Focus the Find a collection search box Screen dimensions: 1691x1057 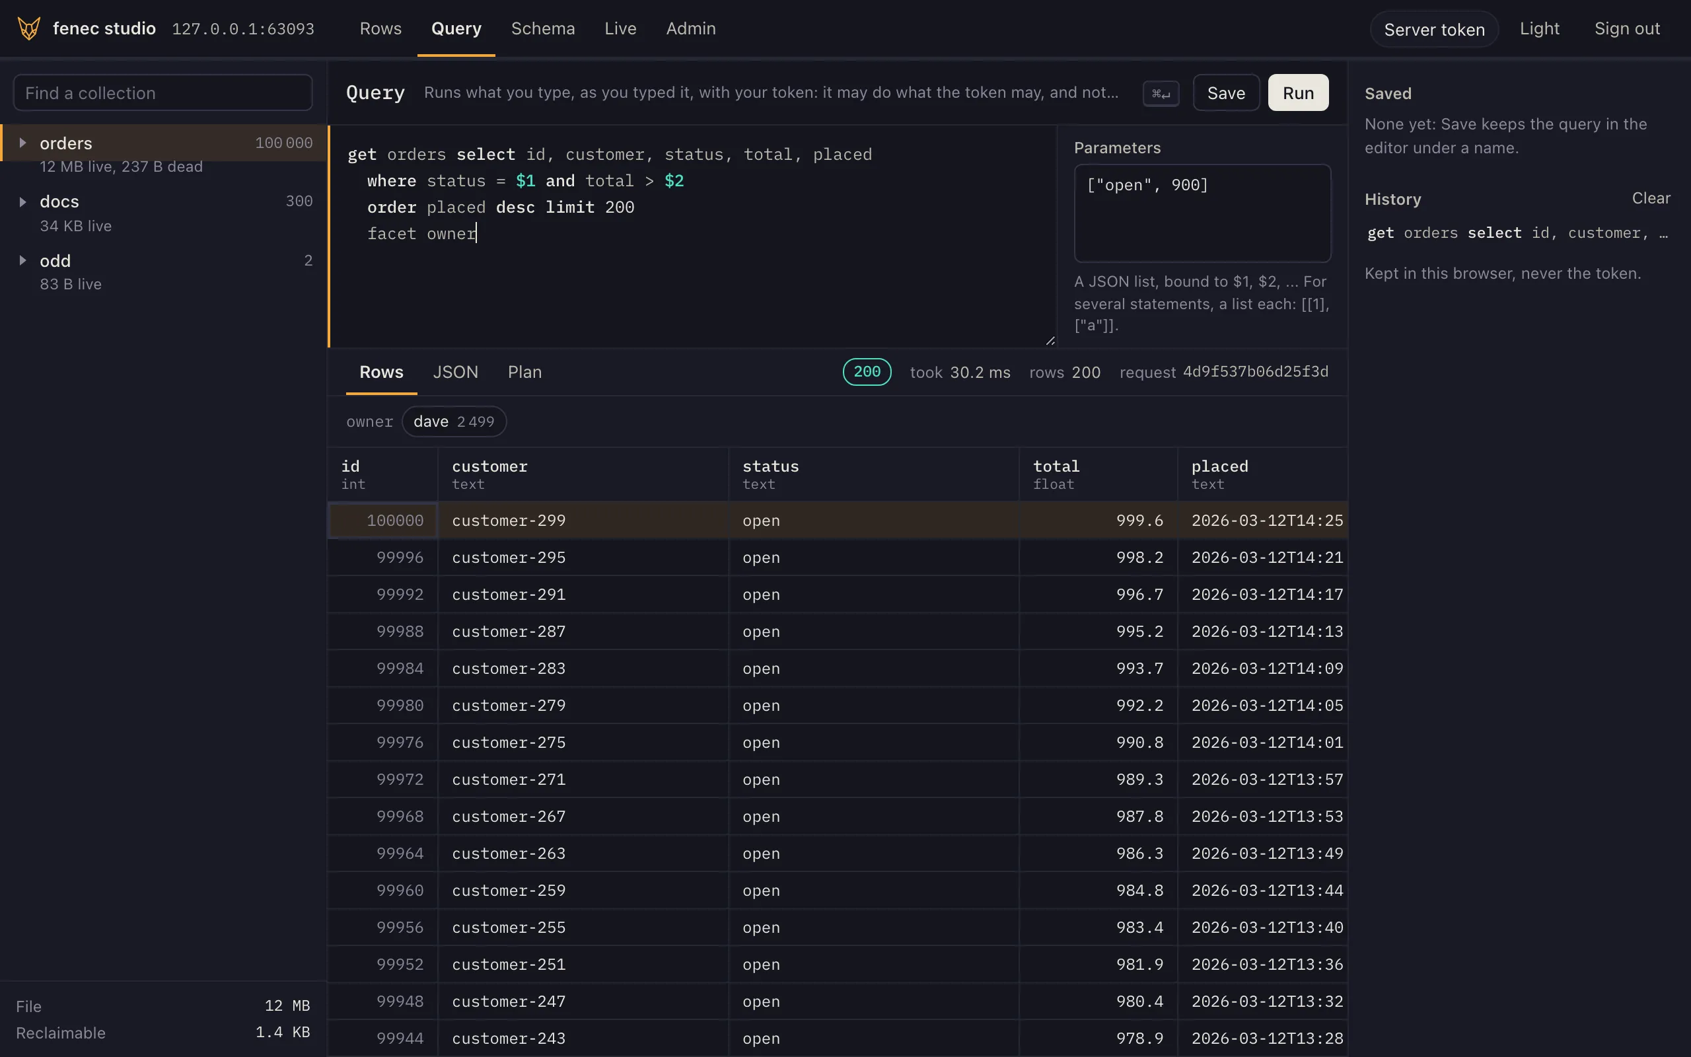[x=162, y=93]
